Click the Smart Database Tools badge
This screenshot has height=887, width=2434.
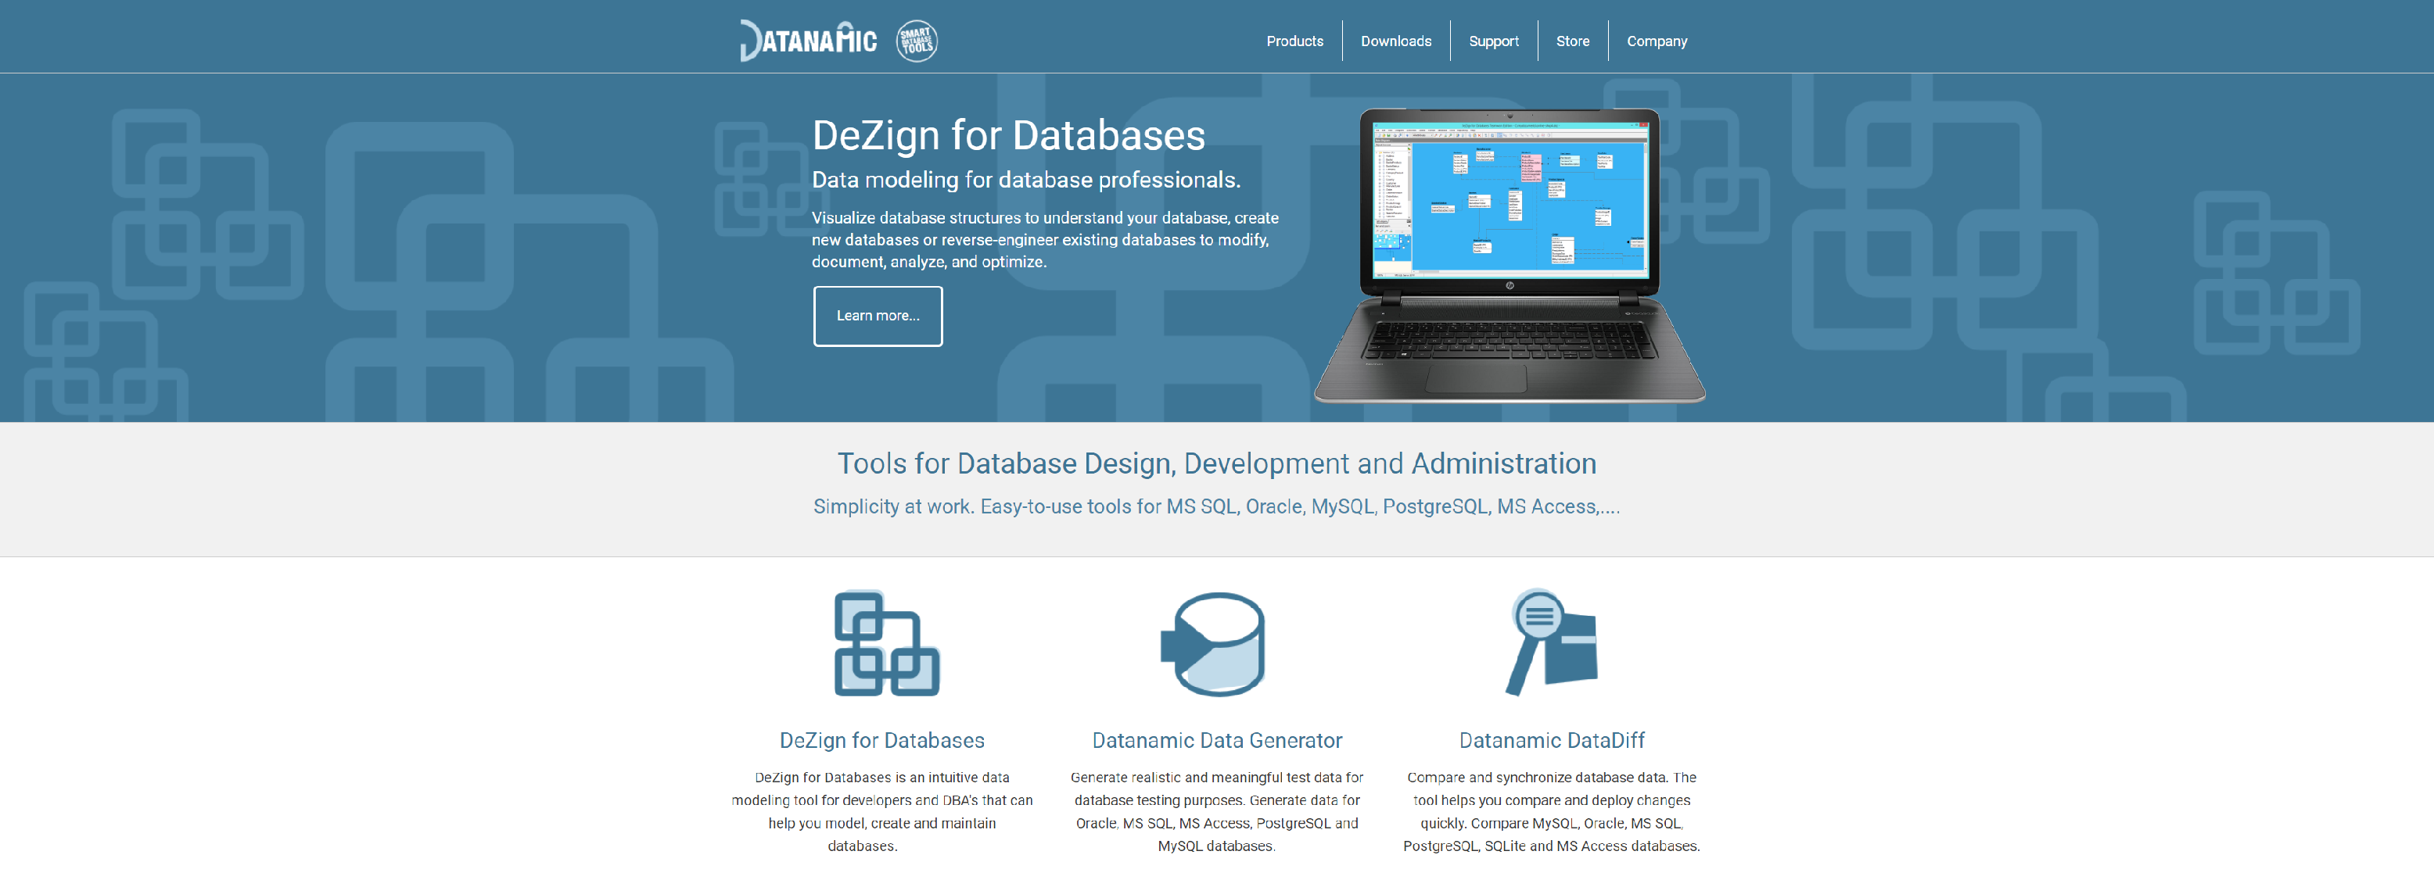(917, 41)
